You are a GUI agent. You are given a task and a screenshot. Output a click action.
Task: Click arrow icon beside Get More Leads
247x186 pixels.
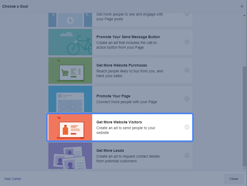[187, 155]
